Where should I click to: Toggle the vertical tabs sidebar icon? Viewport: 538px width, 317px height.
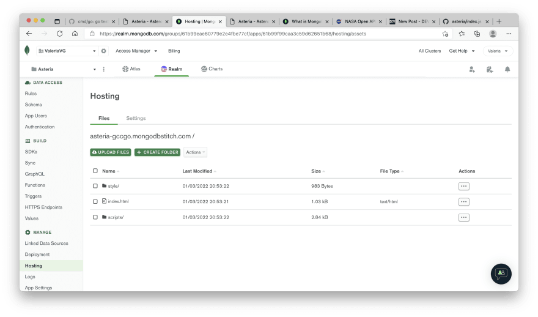[x=57, y=21]
